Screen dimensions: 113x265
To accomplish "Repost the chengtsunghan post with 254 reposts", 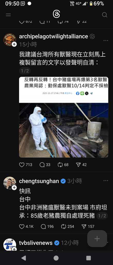I will tap(64, 226).
